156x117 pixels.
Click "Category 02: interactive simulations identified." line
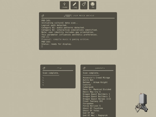69,30
